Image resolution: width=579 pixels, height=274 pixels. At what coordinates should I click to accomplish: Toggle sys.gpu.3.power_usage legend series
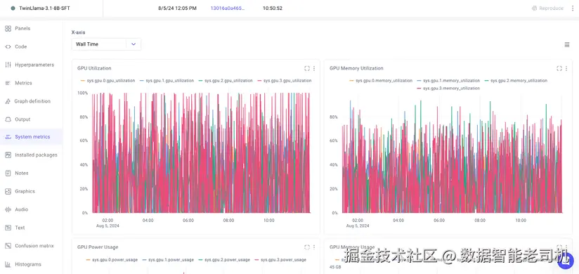point(280,260)
